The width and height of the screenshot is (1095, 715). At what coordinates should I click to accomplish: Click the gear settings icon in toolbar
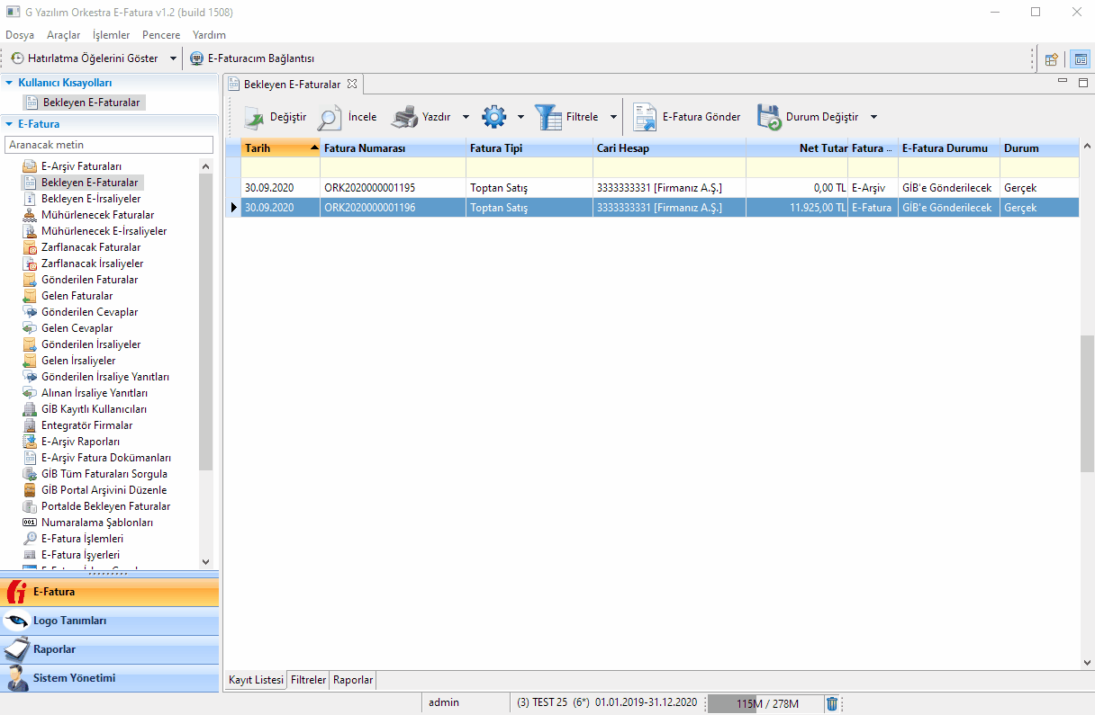point(494,117)
